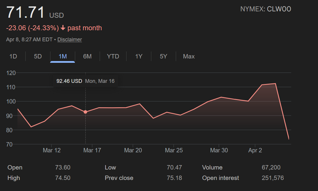Show Max time range chart

click(x=189, y=56)
